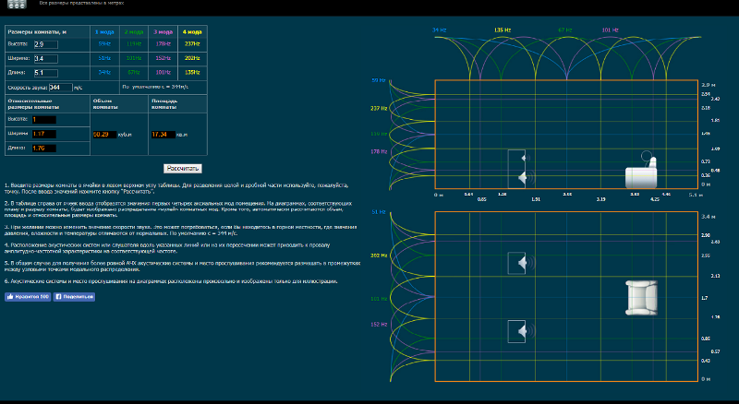Click the room area output field
739x404 pixels.
(x=162, y=135)
